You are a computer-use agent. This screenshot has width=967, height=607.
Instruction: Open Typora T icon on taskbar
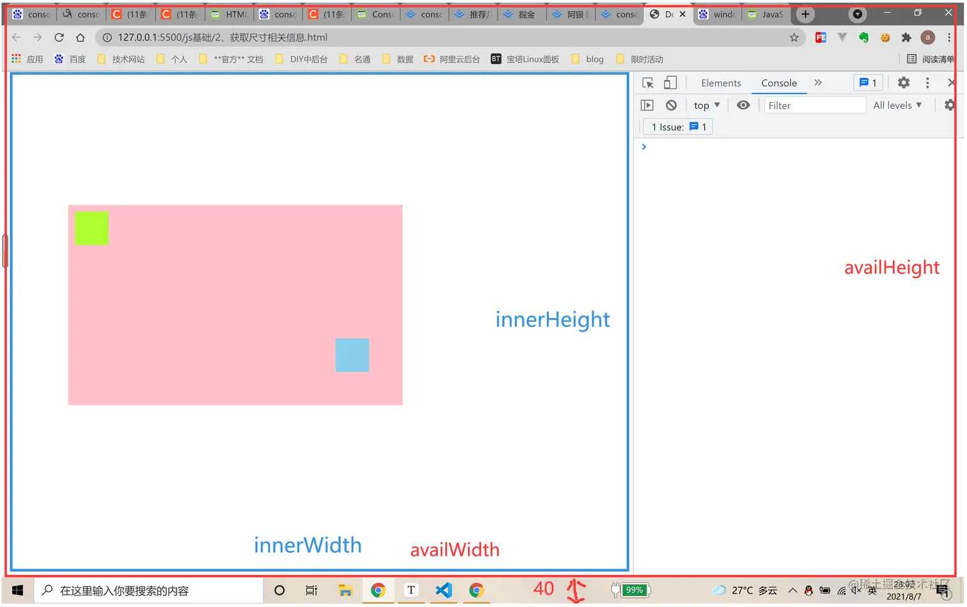pyautogui.click(x=411, y=591)
